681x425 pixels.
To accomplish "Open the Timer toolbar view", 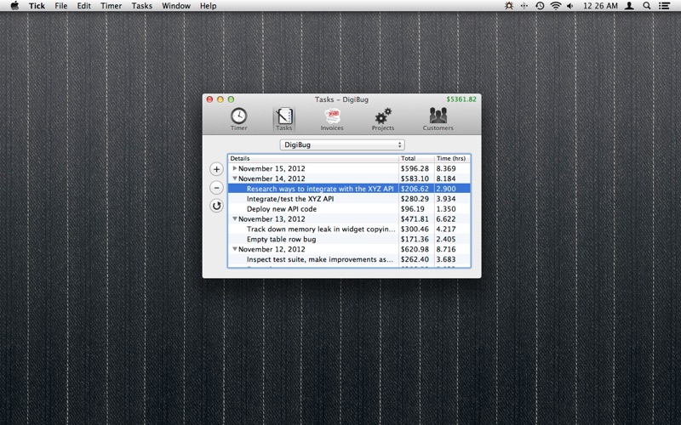I will point(238,119).
